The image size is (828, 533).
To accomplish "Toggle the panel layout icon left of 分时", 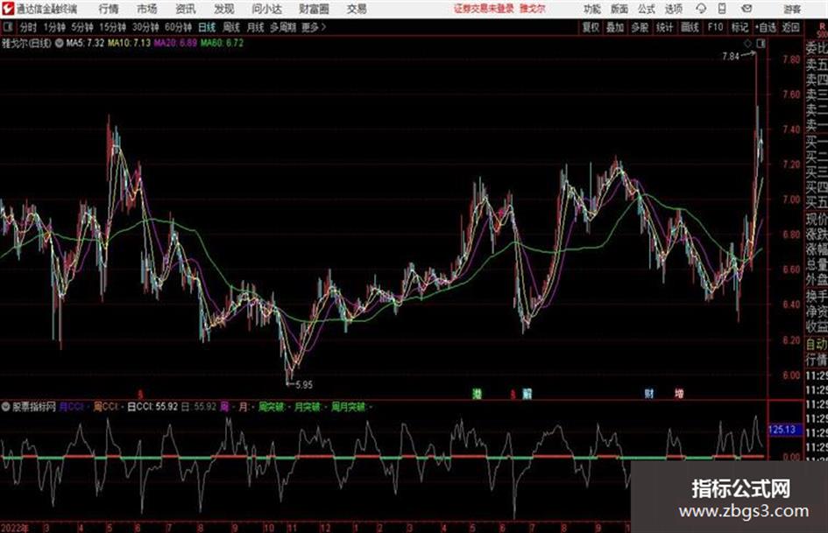I will 7,27.
